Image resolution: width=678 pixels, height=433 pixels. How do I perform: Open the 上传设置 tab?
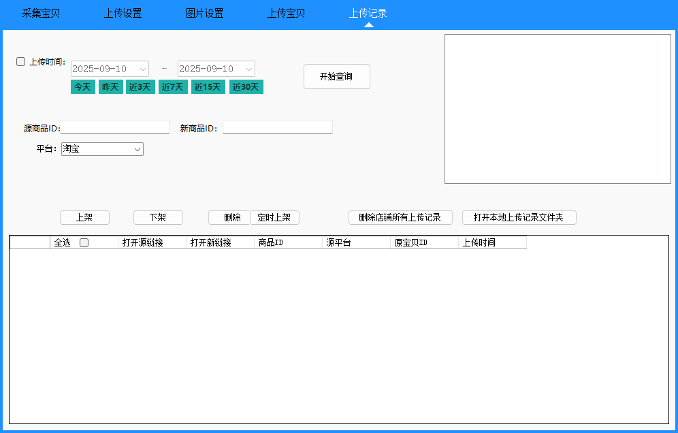coord(123,13)
